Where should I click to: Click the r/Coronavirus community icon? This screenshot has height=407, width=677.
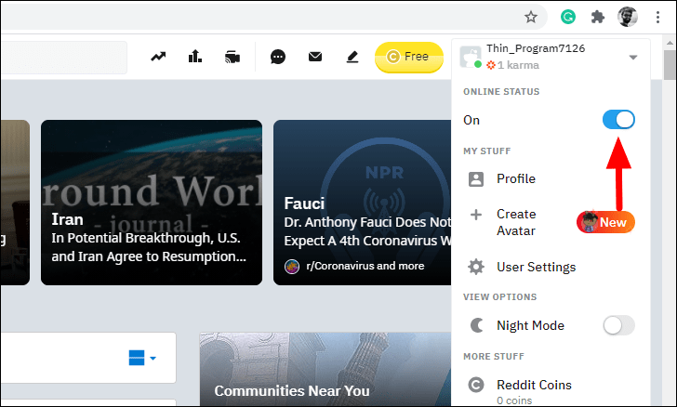pos(292,267)
